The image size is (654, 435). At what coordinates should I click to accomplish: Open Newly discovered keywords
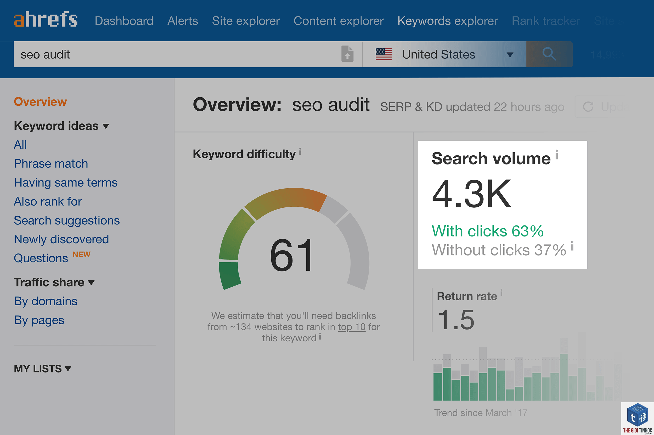tap(61, 239)
